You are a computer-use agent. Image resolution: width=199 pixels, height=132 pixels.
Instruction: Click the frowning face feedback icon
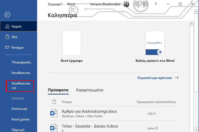point(145,4)
